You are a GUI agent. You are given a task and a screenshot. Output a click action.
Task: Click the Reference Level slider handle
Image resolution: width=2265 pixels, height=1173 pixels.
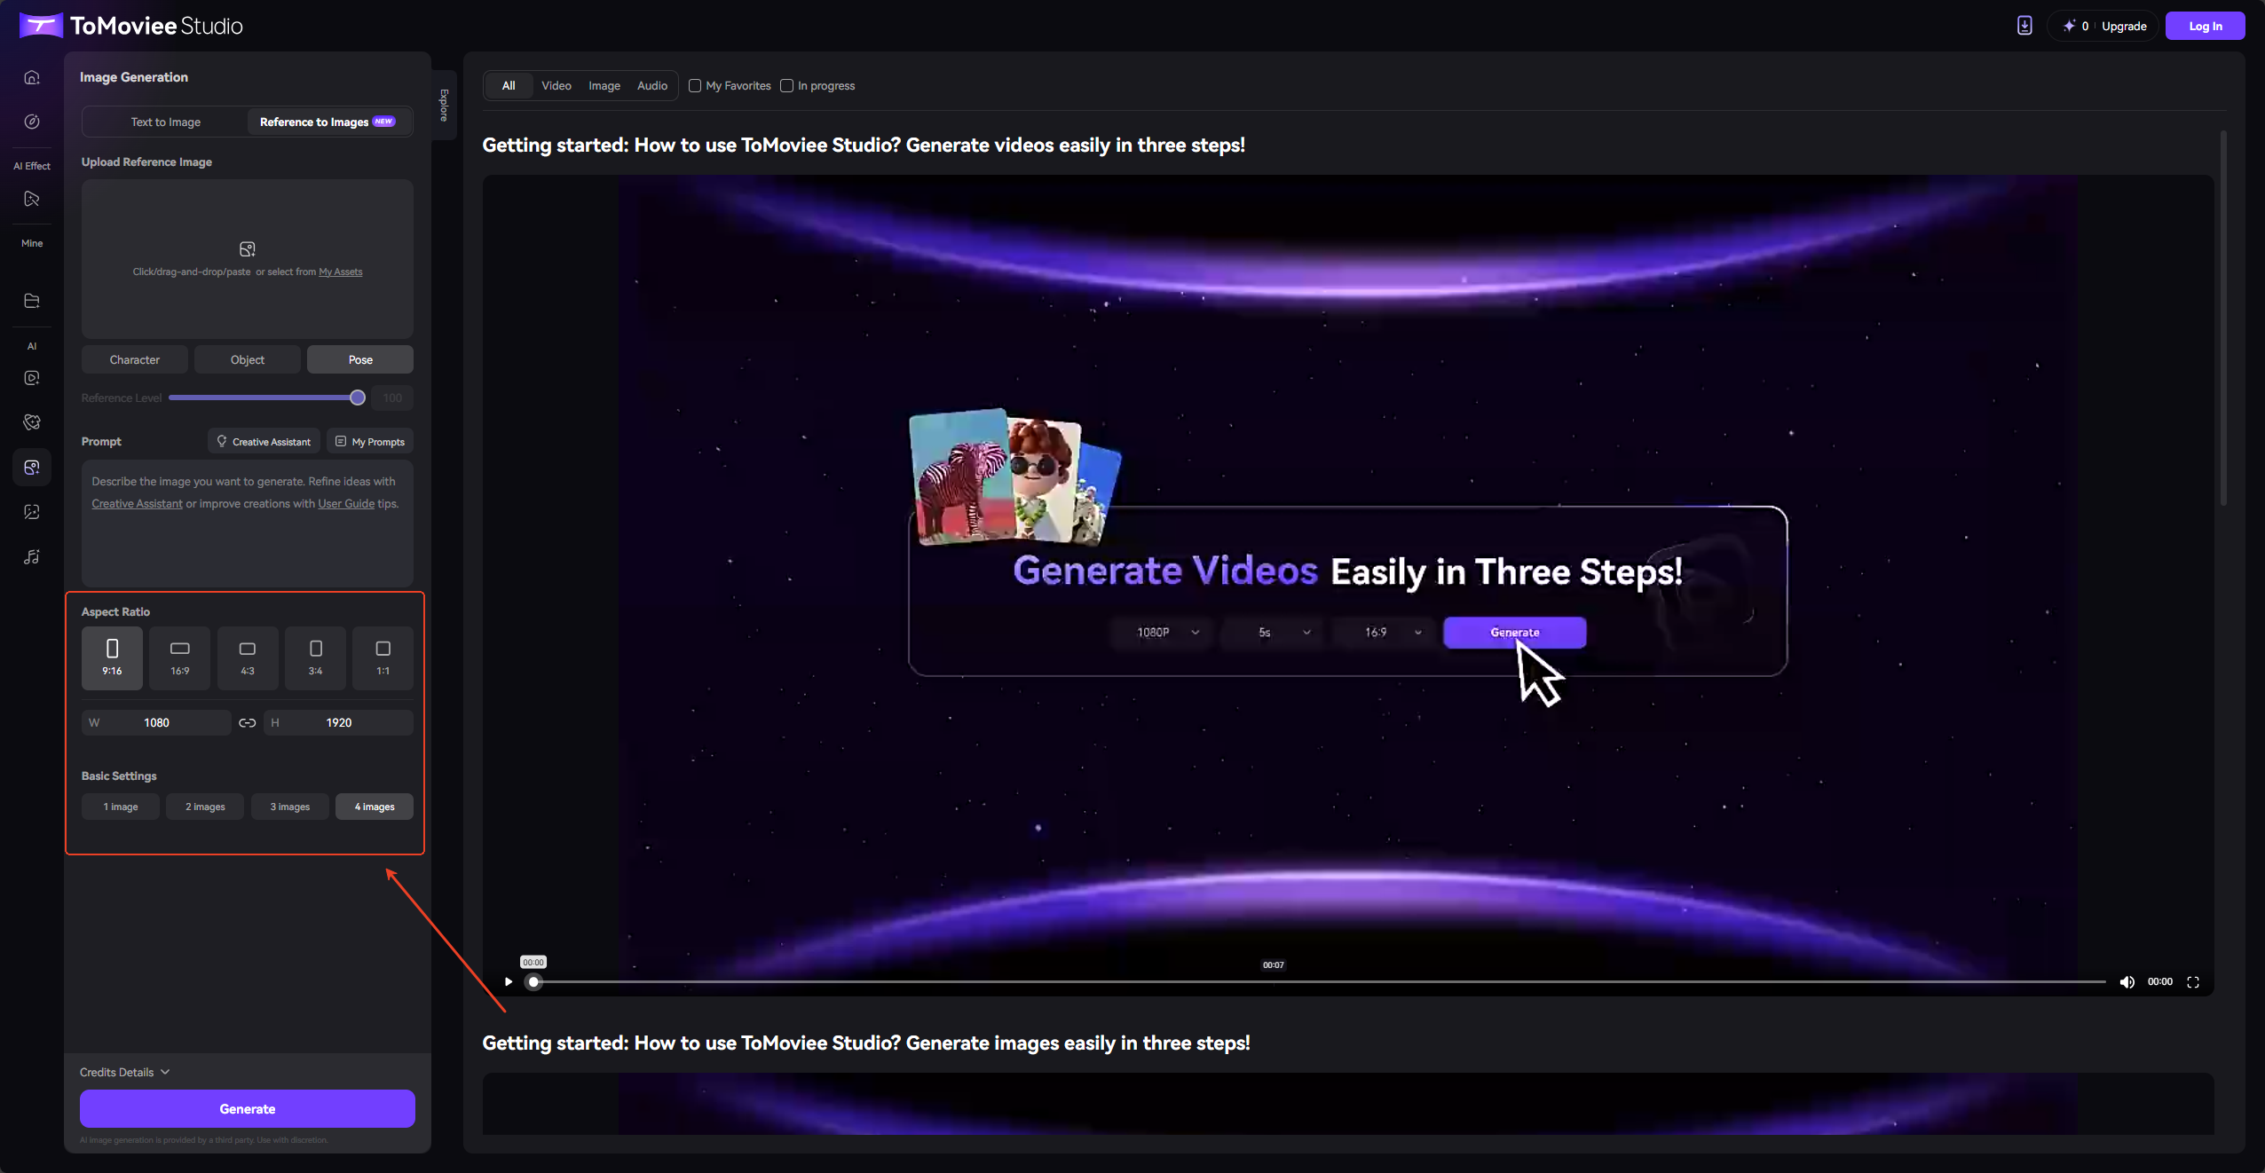tap(358, 398)
